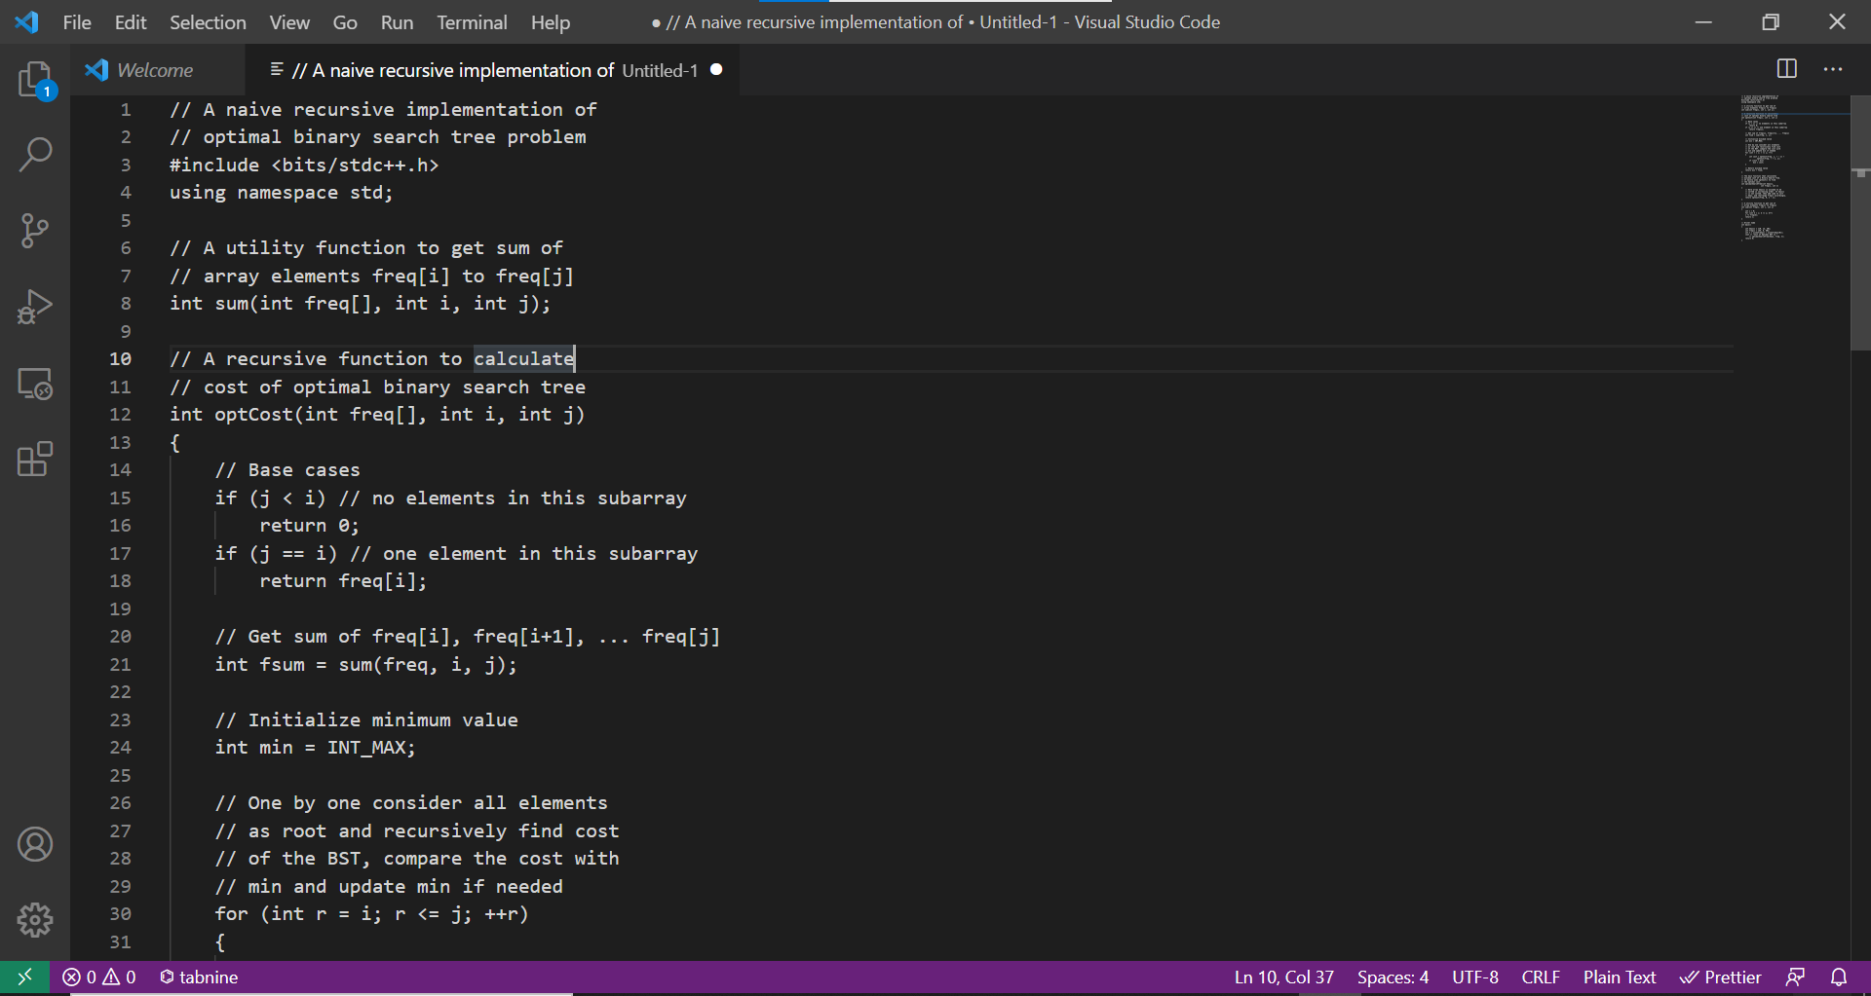Click the Split Editor icon
The height and width of the screenshot is (996, 1871).
(1788, 69)
